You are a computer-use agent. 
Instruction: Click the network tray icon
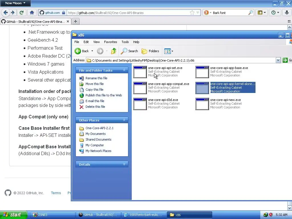[265, 215]
